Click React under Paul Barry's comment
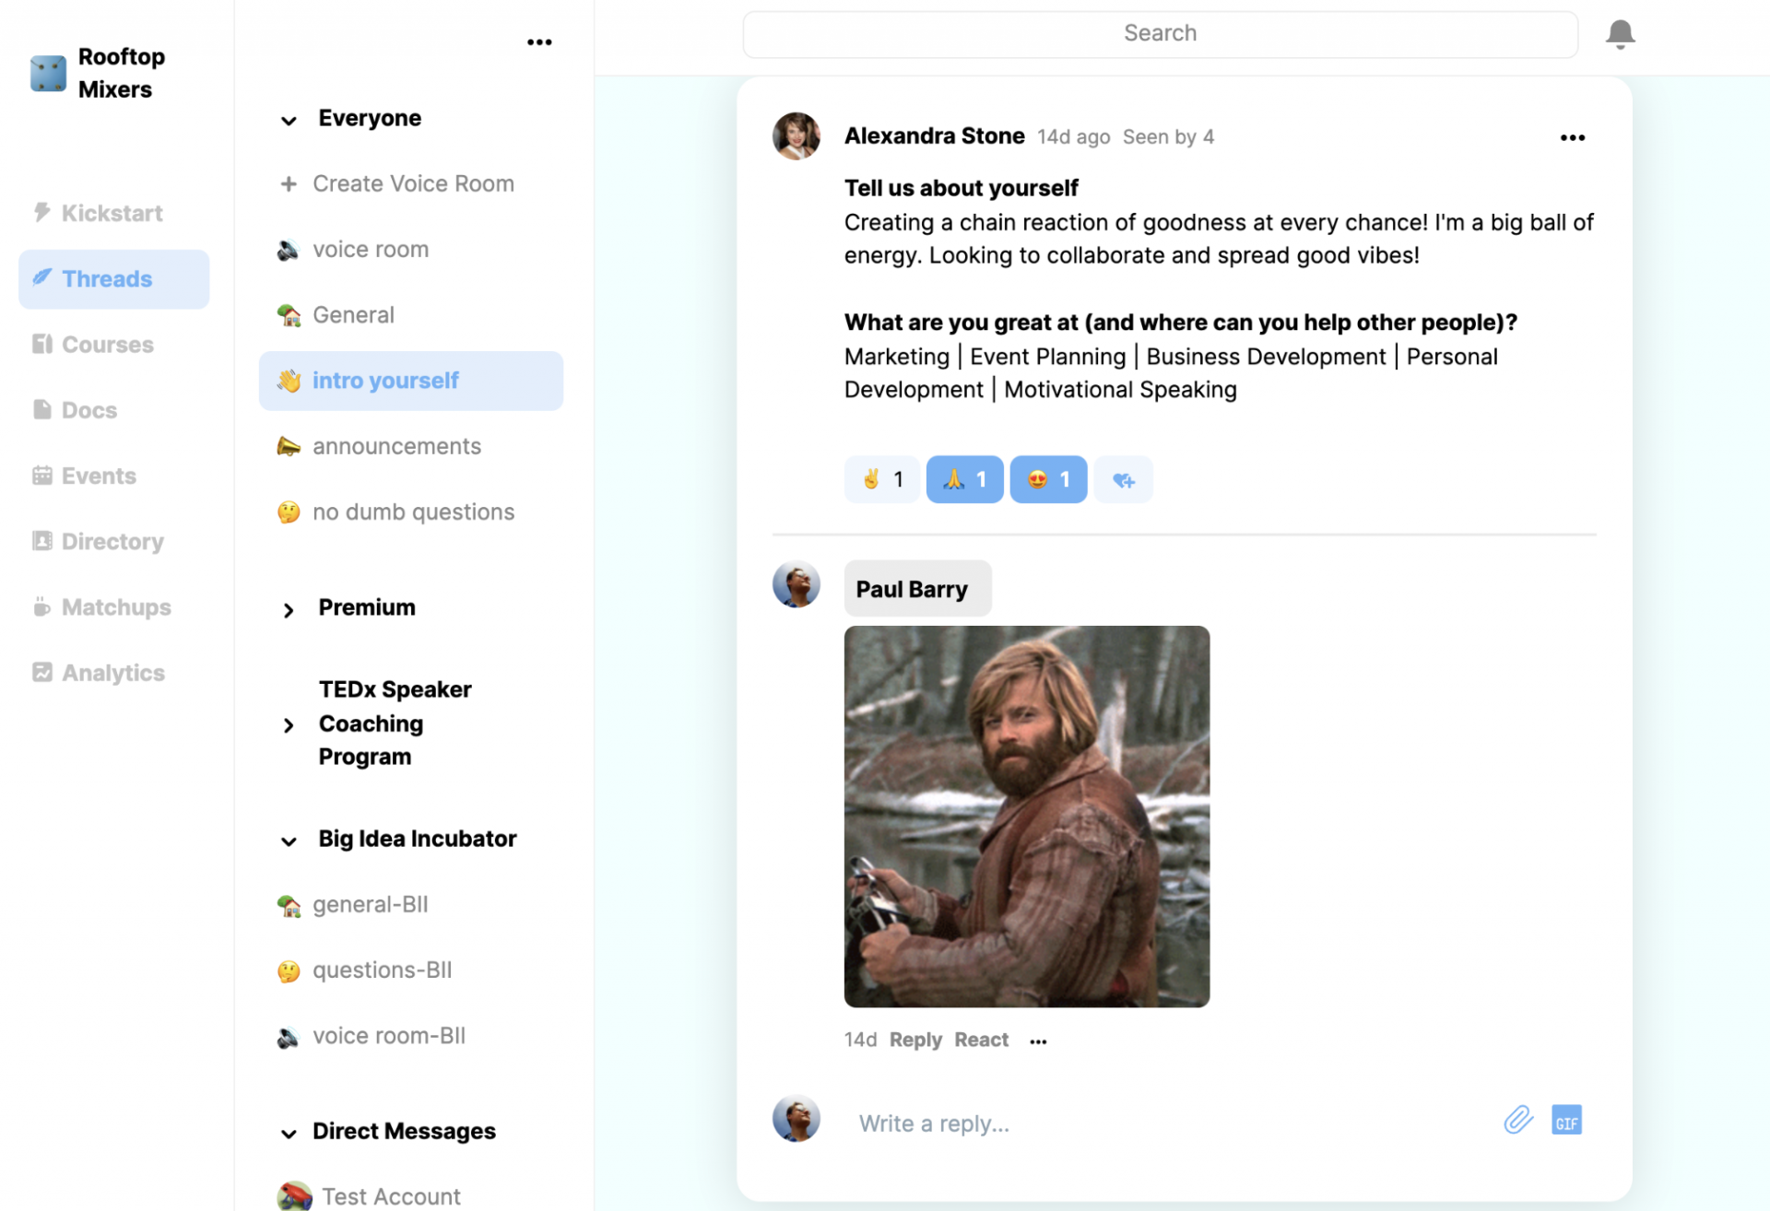 tap(981, 1040)
